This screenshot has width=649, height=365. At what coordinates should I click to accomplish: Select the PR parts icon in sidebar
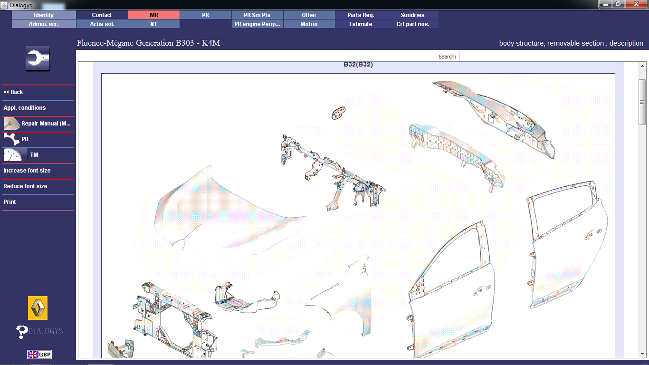coord(11,139)
